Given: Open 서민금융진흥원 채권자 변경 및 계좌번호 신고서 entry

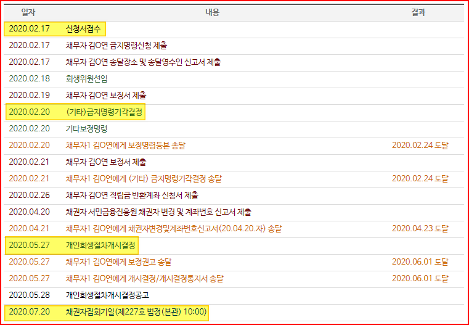Looking at the screenshot, I should [158, 212].
